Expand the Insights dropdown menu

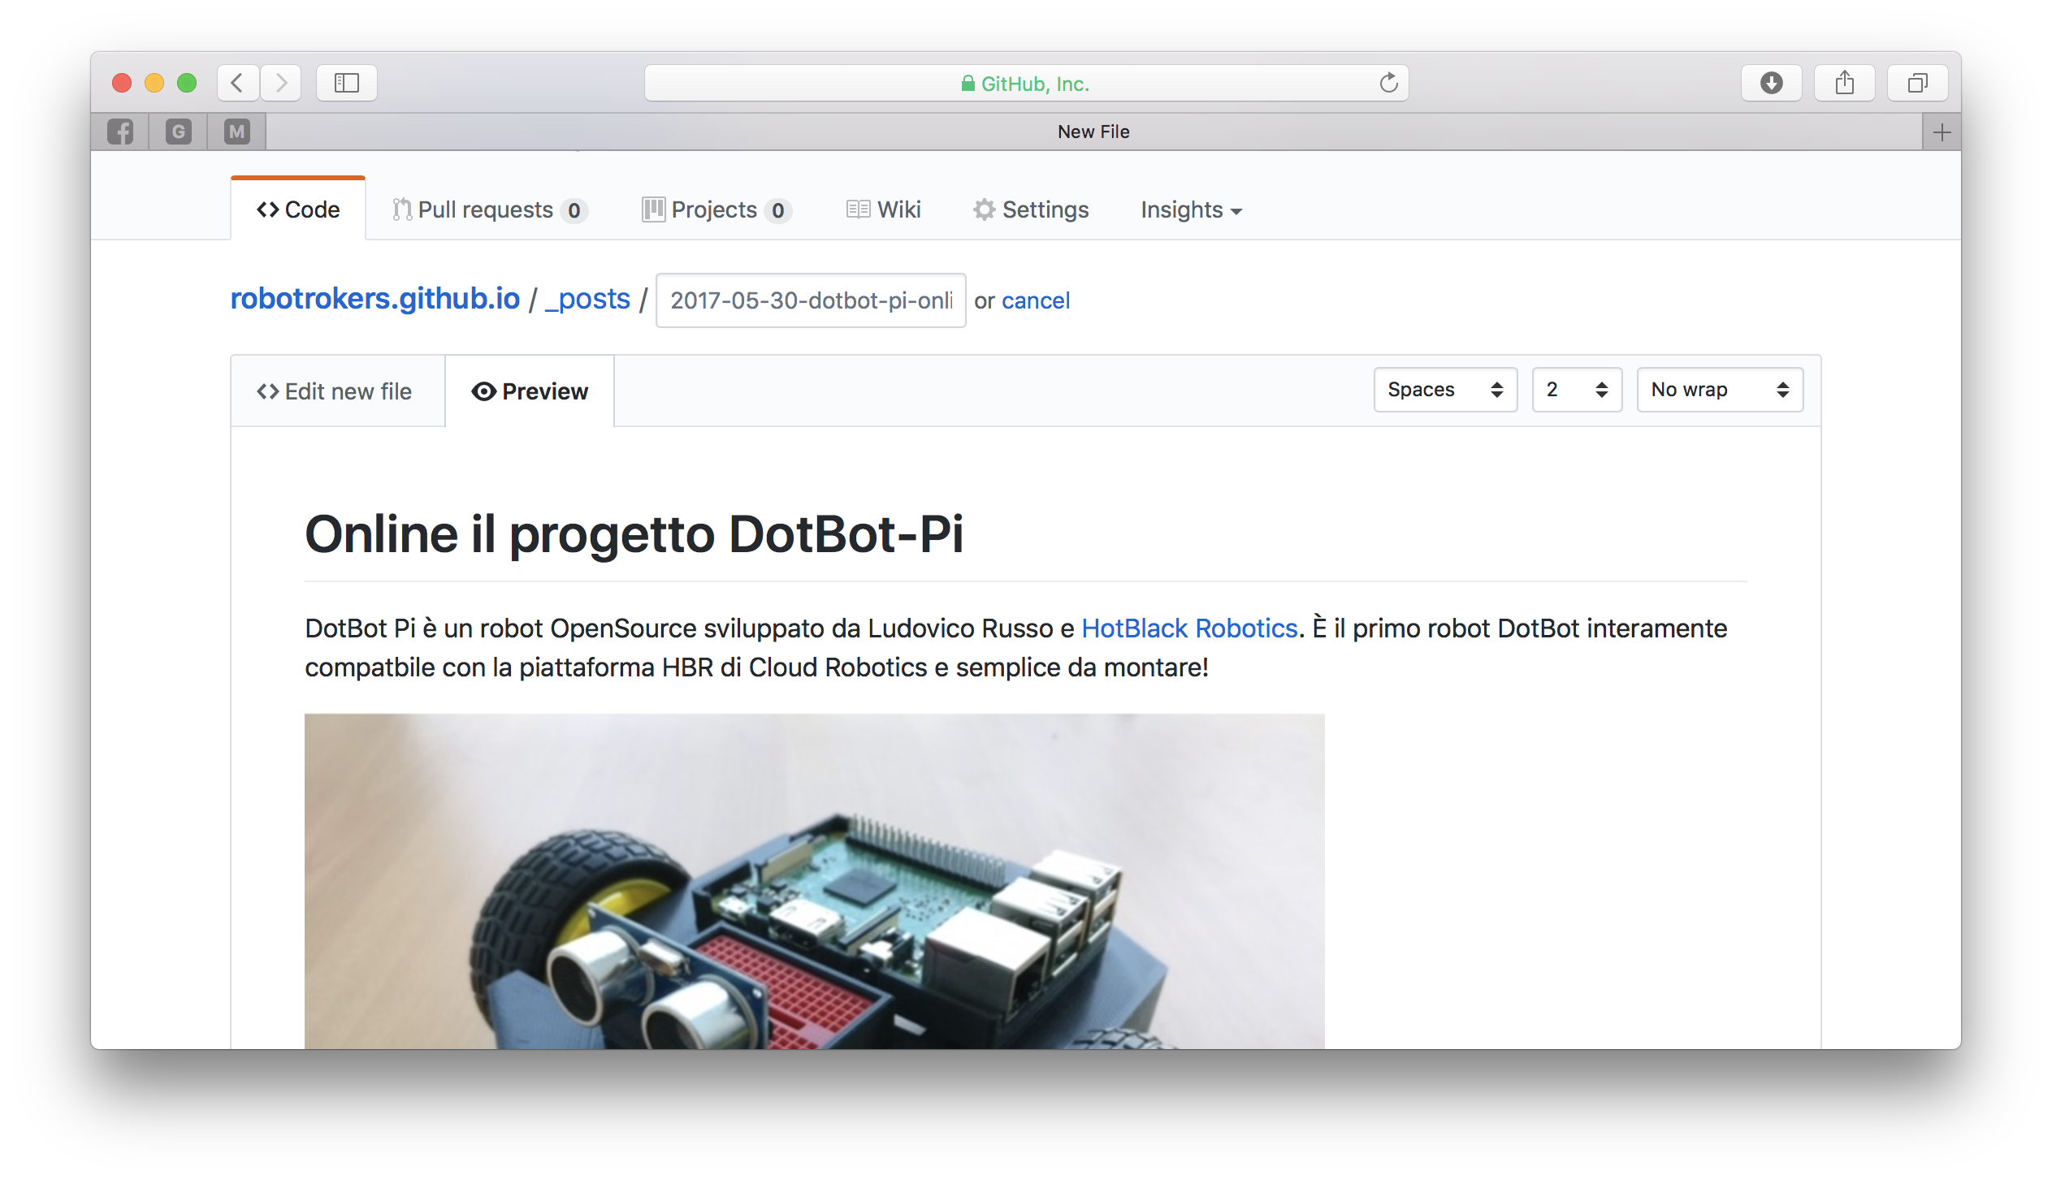click(x=1191, y=210)
